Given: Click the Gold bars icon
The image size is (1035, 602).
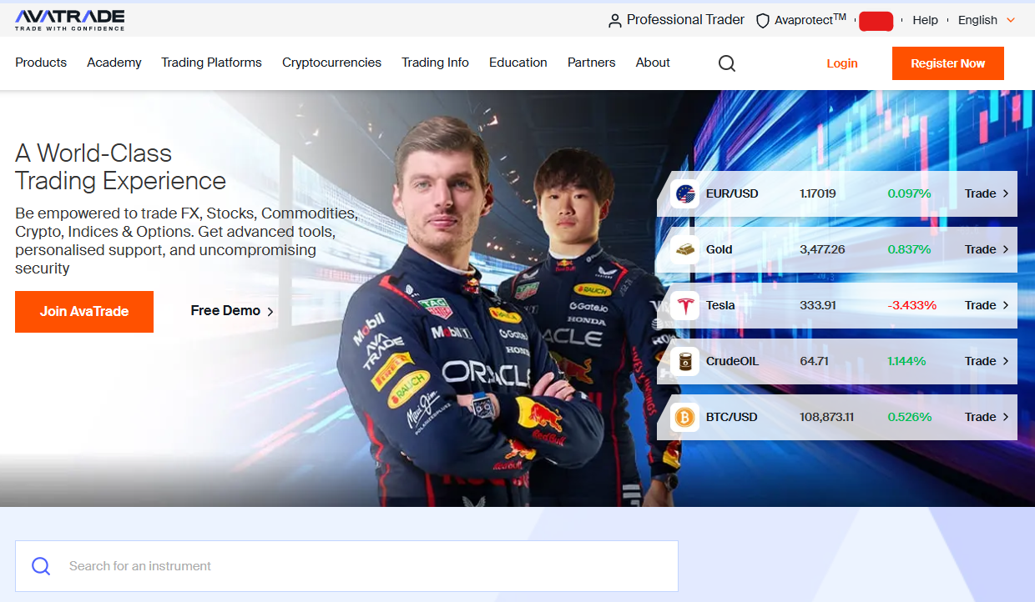Looking at the screenshot, I should tap(685, 250).
